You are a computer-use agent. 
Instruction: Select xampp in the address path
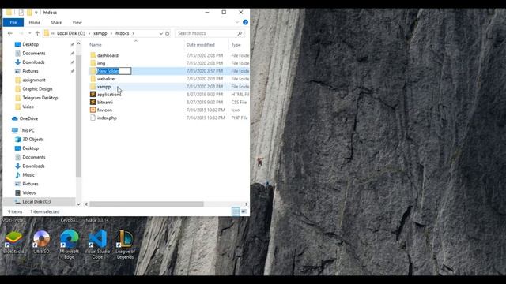[100, 33]
